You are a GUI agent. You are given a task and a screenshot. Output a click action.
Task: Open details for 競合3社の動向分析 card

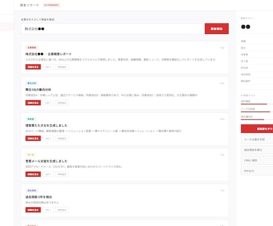[x=33, y=103]
